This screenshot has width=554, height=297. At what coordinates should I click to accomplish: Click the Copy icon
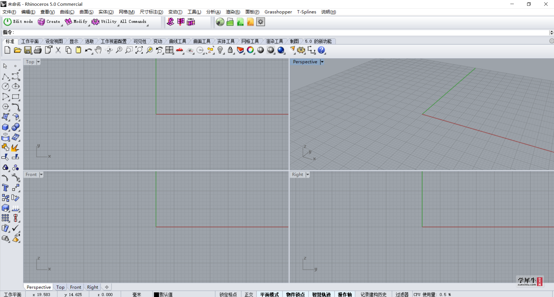point(68,50)
